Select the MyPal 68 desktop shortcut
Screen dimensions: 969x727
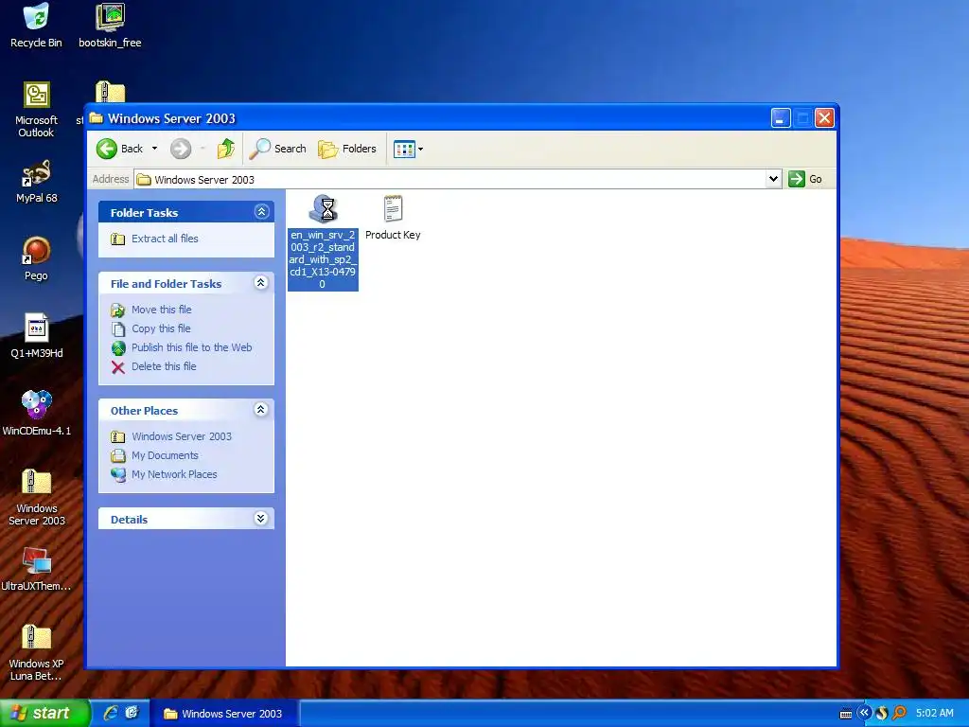37,181
